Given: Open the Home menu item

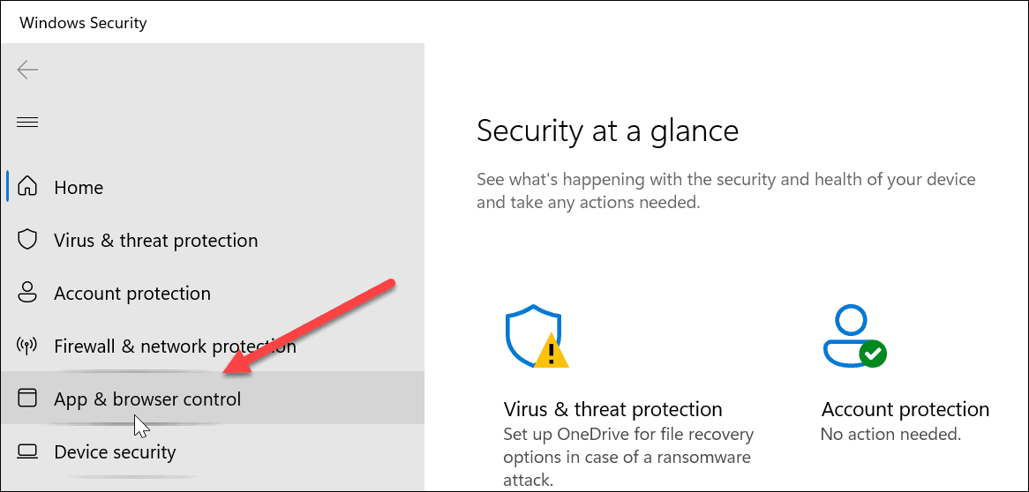Looking at the screenshot, I should click(79, 188).
